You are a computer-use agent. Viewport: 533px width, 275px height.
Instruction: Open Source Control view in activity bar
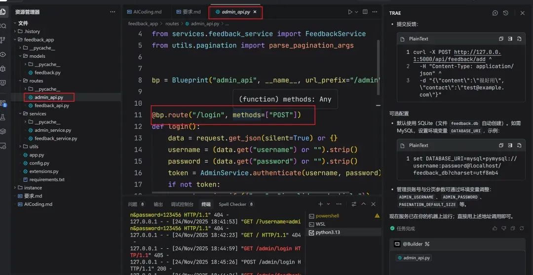[3, 40]
